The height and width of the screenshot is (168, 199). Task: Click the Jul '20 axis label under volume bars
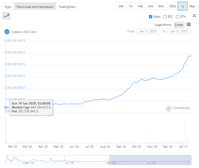coord(89,147)
